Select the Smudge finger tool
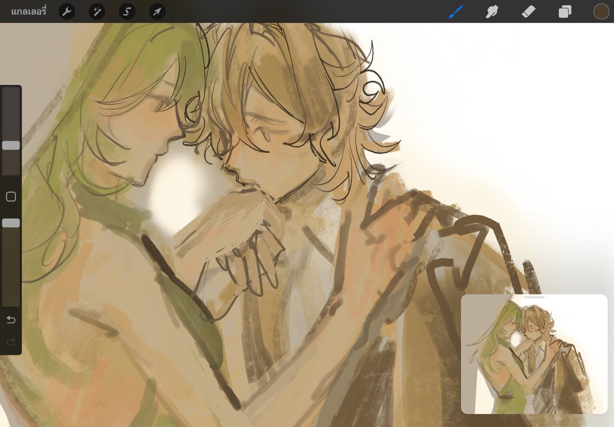The image size is (614, 427). [492, 11]
